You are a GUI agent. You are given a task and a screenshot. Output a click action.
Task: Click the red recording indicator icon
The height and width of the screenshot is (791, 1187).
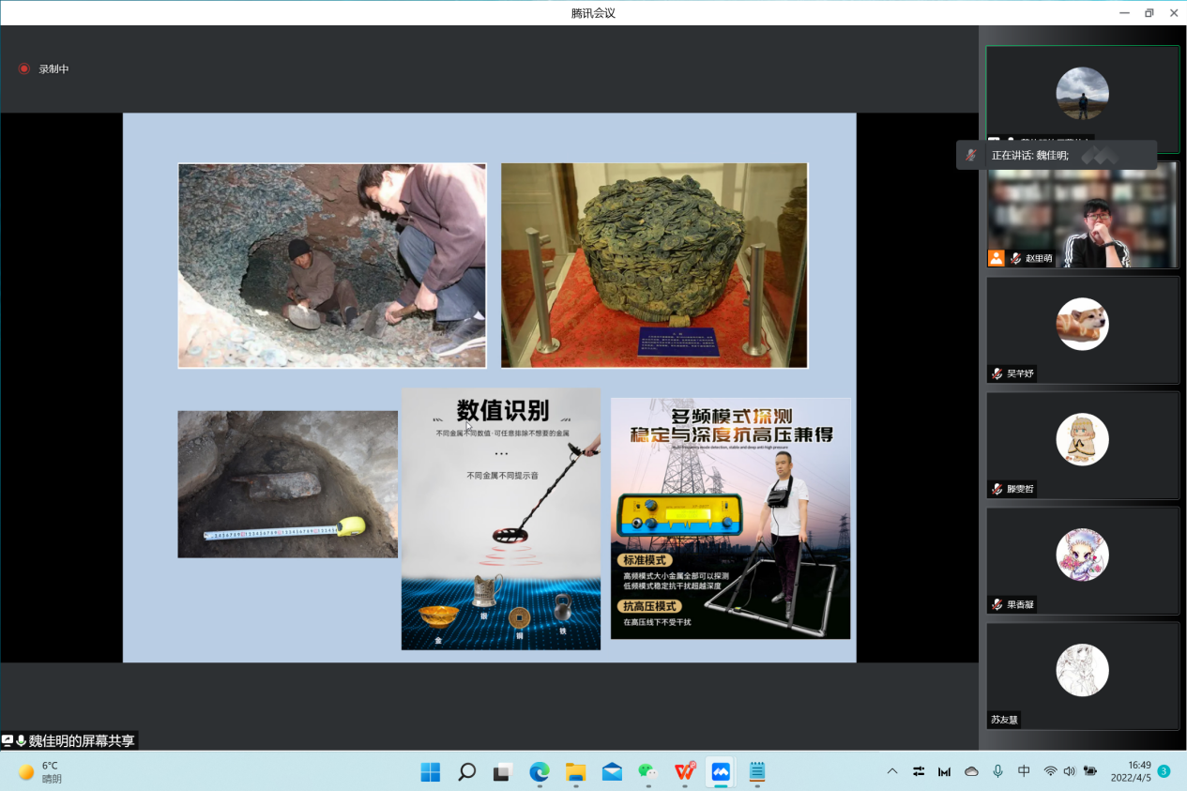(24, 68)
